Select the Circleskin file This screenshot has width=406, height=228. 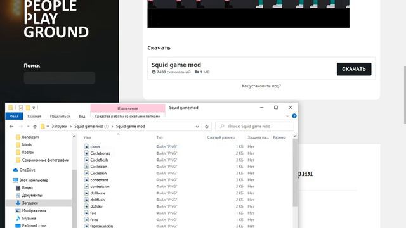pos(98,173)
